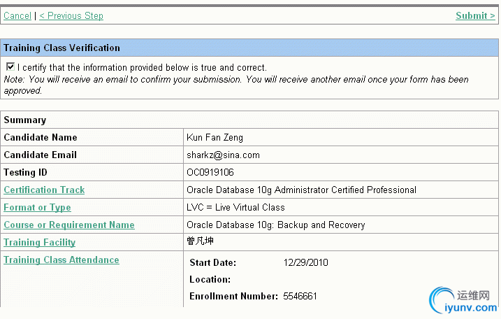Select the testing ID OC0919106

[x=210, y=173]
